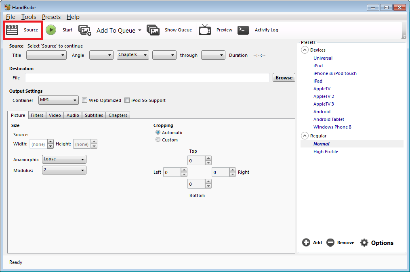Select the iPod preset

pos(318,66)
